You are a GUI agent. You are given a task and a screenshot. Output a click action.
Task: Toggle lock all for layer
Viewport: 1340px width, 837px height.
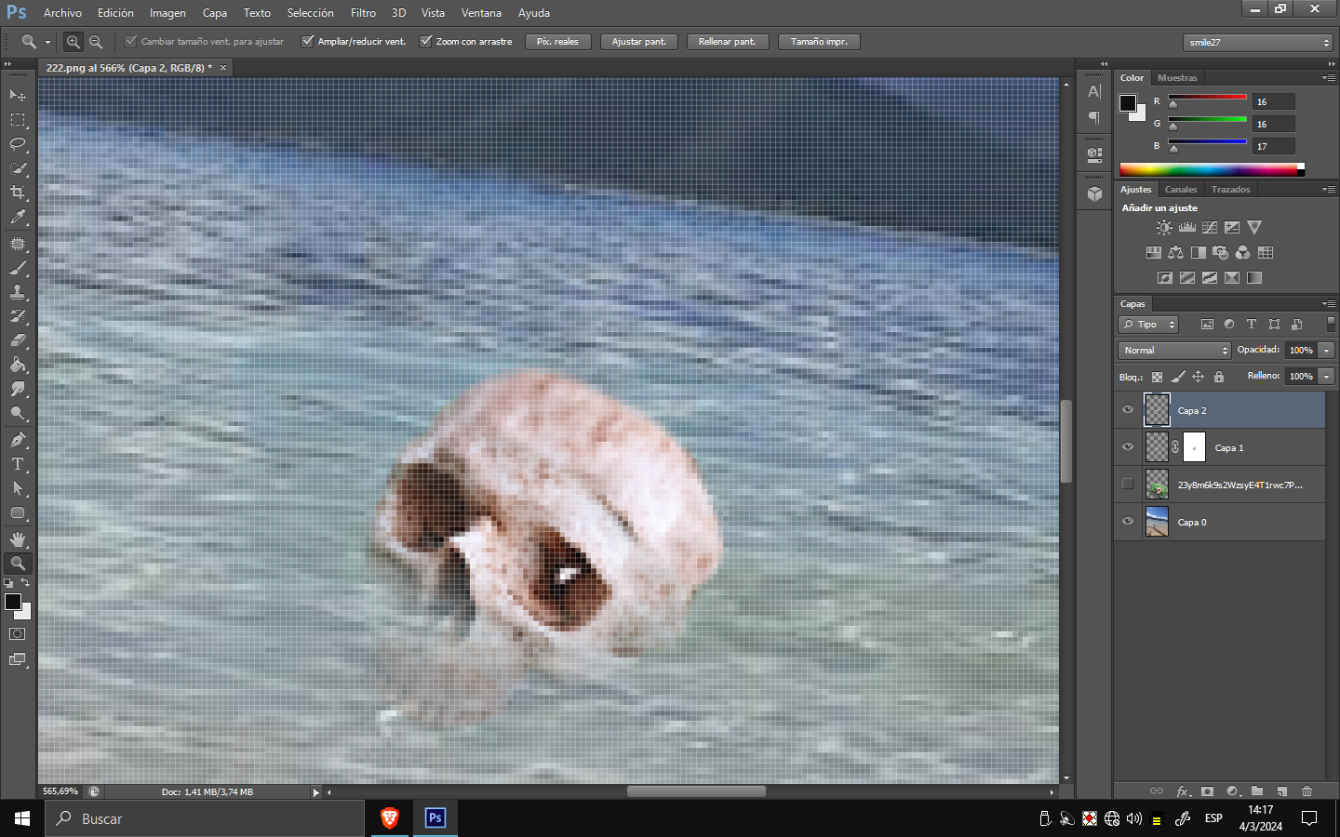point(1219,377)
